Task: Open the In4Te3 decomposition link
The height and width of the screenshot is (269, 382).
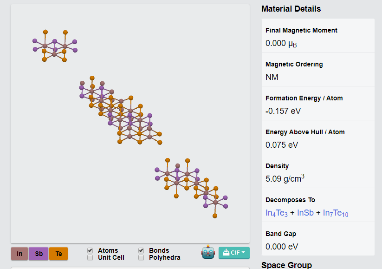Action: tap(277, 213)
